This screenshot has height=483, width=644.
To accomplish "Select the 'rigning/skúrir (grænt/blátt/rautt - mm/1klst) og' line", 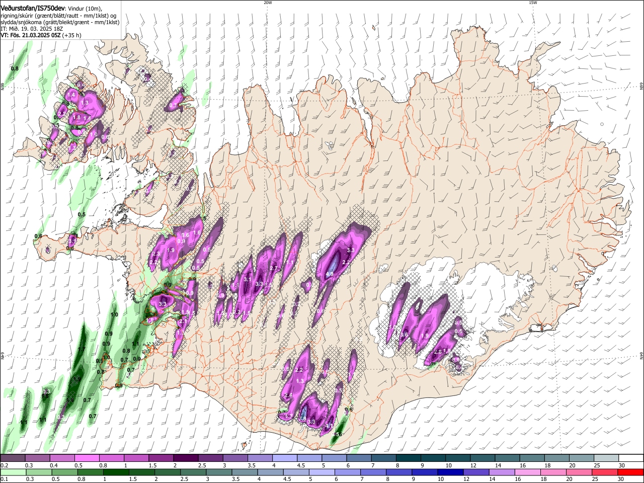I will 59,15.
